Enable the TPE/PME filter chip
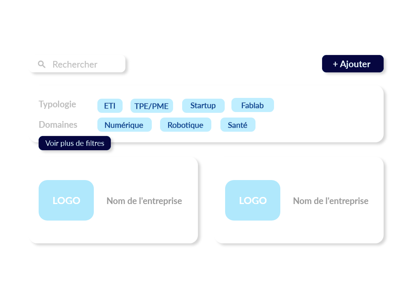The width and height of the screenshot is (412, 298). [x=152, y=106]
